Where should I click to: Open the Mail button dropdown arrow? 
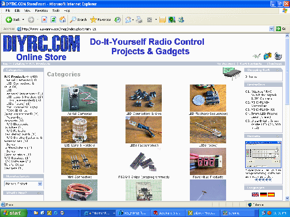[133, 19]
